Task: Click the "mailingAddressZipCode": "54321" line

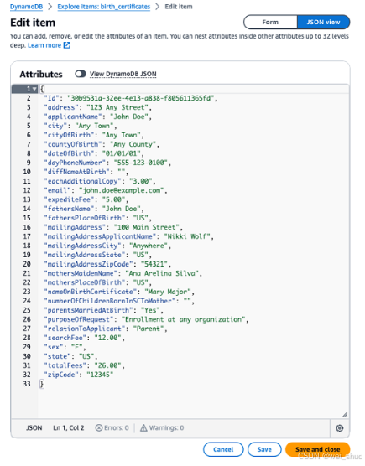Action: tap(107, 264)
